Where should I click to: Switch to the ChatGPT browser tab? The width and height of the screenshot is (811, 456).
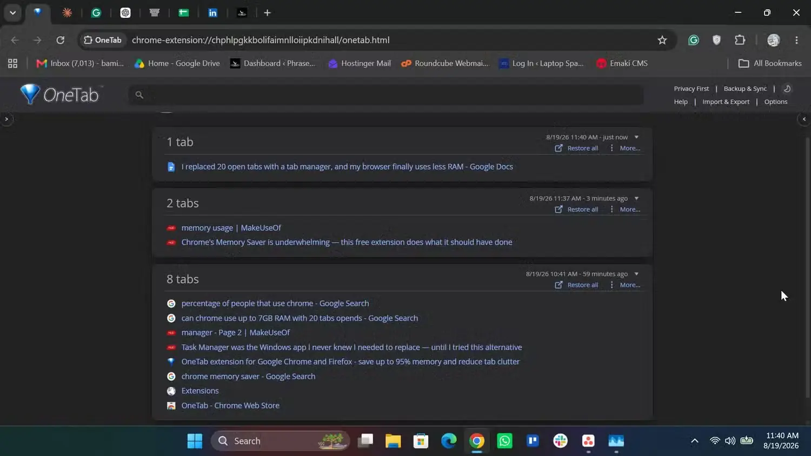click(x=125, y=12)
